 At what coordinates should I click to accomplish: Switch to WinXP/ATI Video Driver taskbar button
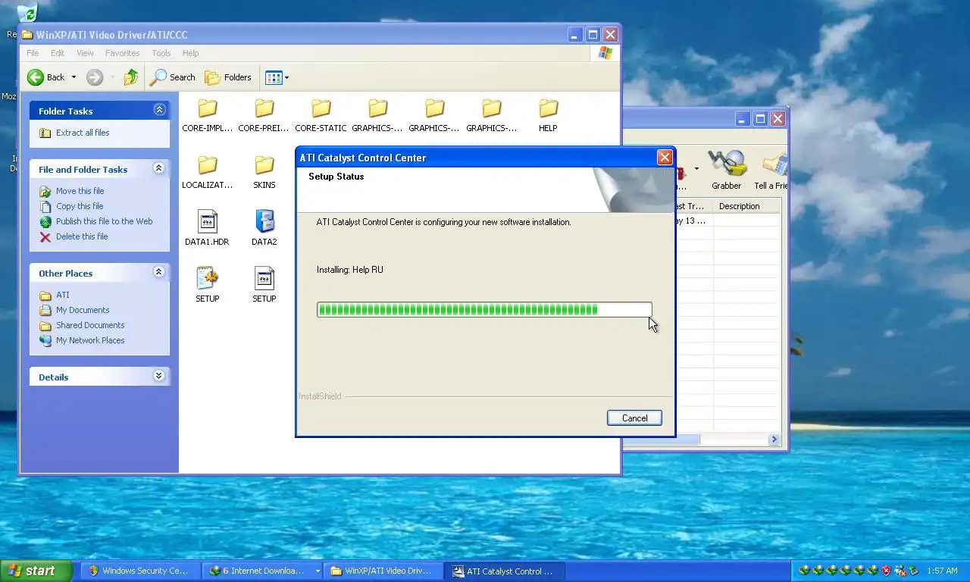383,571
